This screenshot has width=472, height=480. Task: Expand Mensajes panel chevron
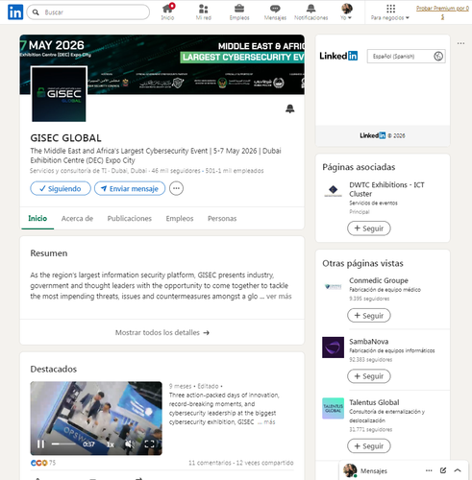pyautogui.click(x=458, y=470)
